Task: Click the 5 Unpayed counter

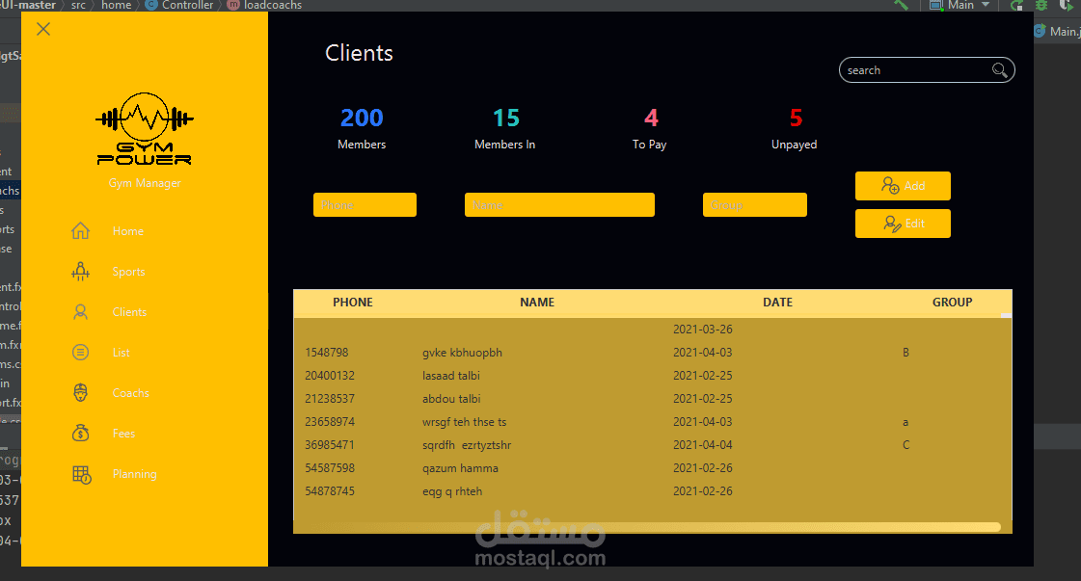Action: point(795,128)
